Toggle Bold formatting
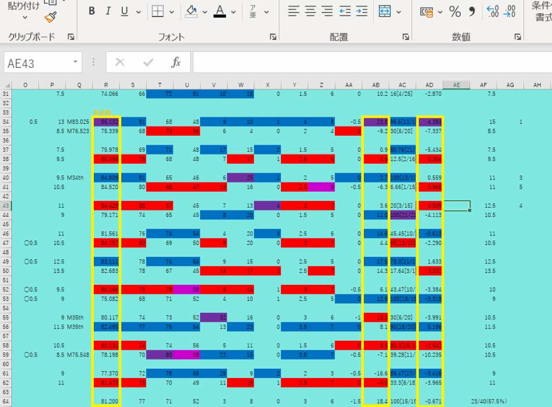 (92, 11)
